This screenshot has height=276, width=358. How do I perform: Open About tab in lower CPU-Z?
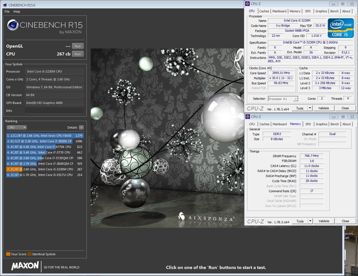tap(347, 124)
